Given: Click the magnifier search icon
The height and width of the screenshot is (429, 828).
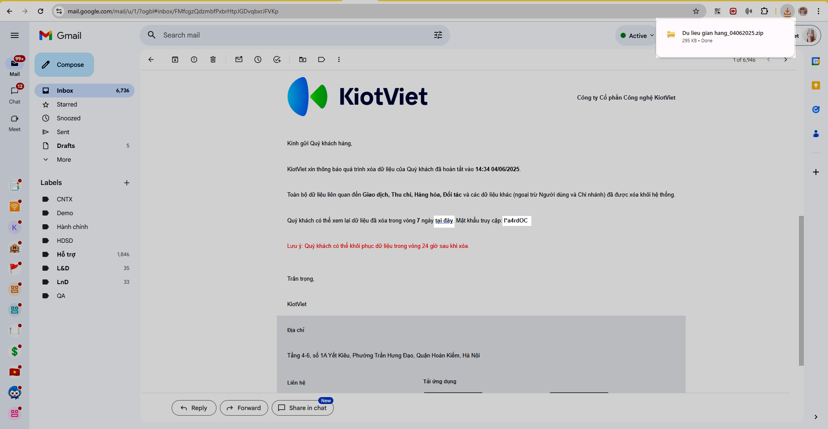Looking at the screenshot, I should [x=152, y=35].
